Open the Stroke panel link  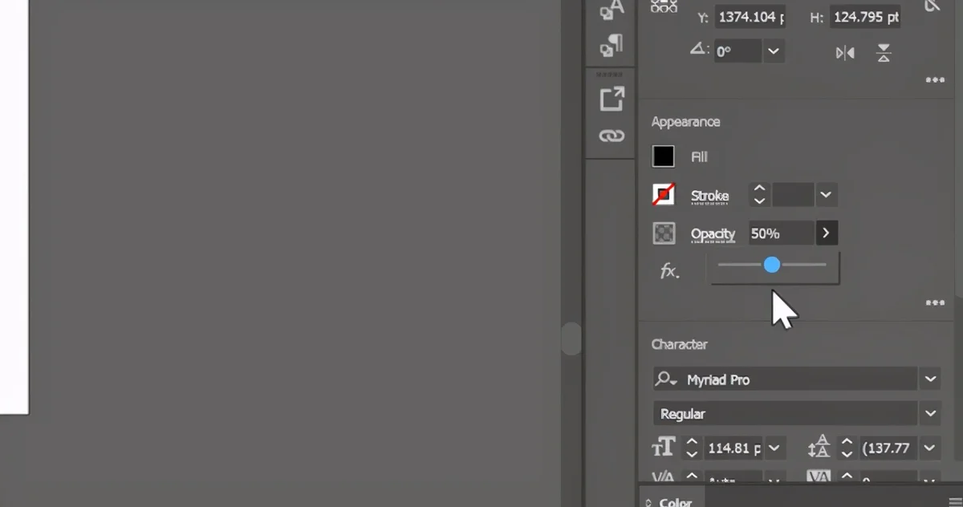[709, 196]
